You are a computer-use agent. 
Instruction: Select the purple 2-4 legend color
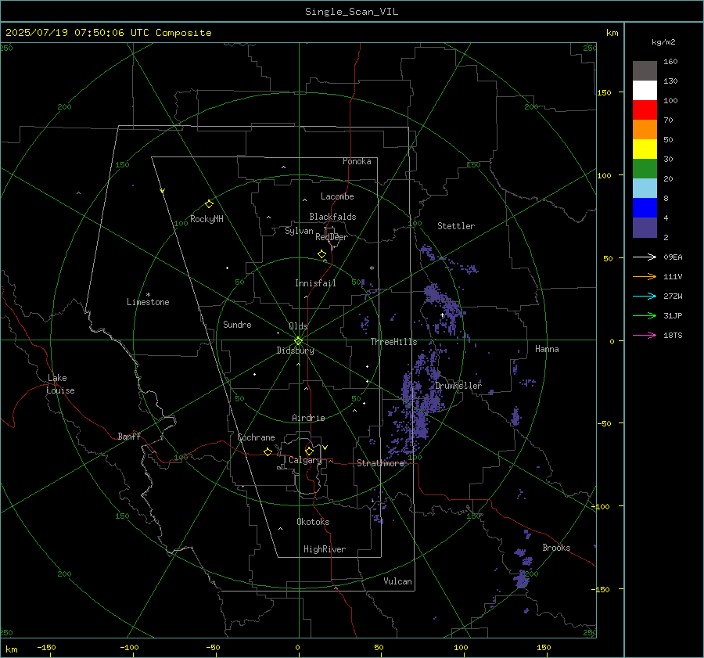pos(645,227)
